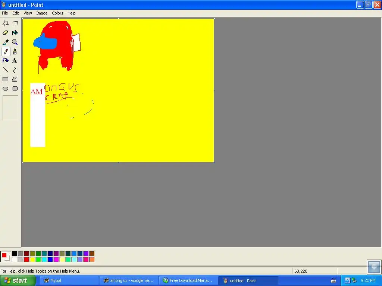Select the Magnifier tool

pos(15,42)
